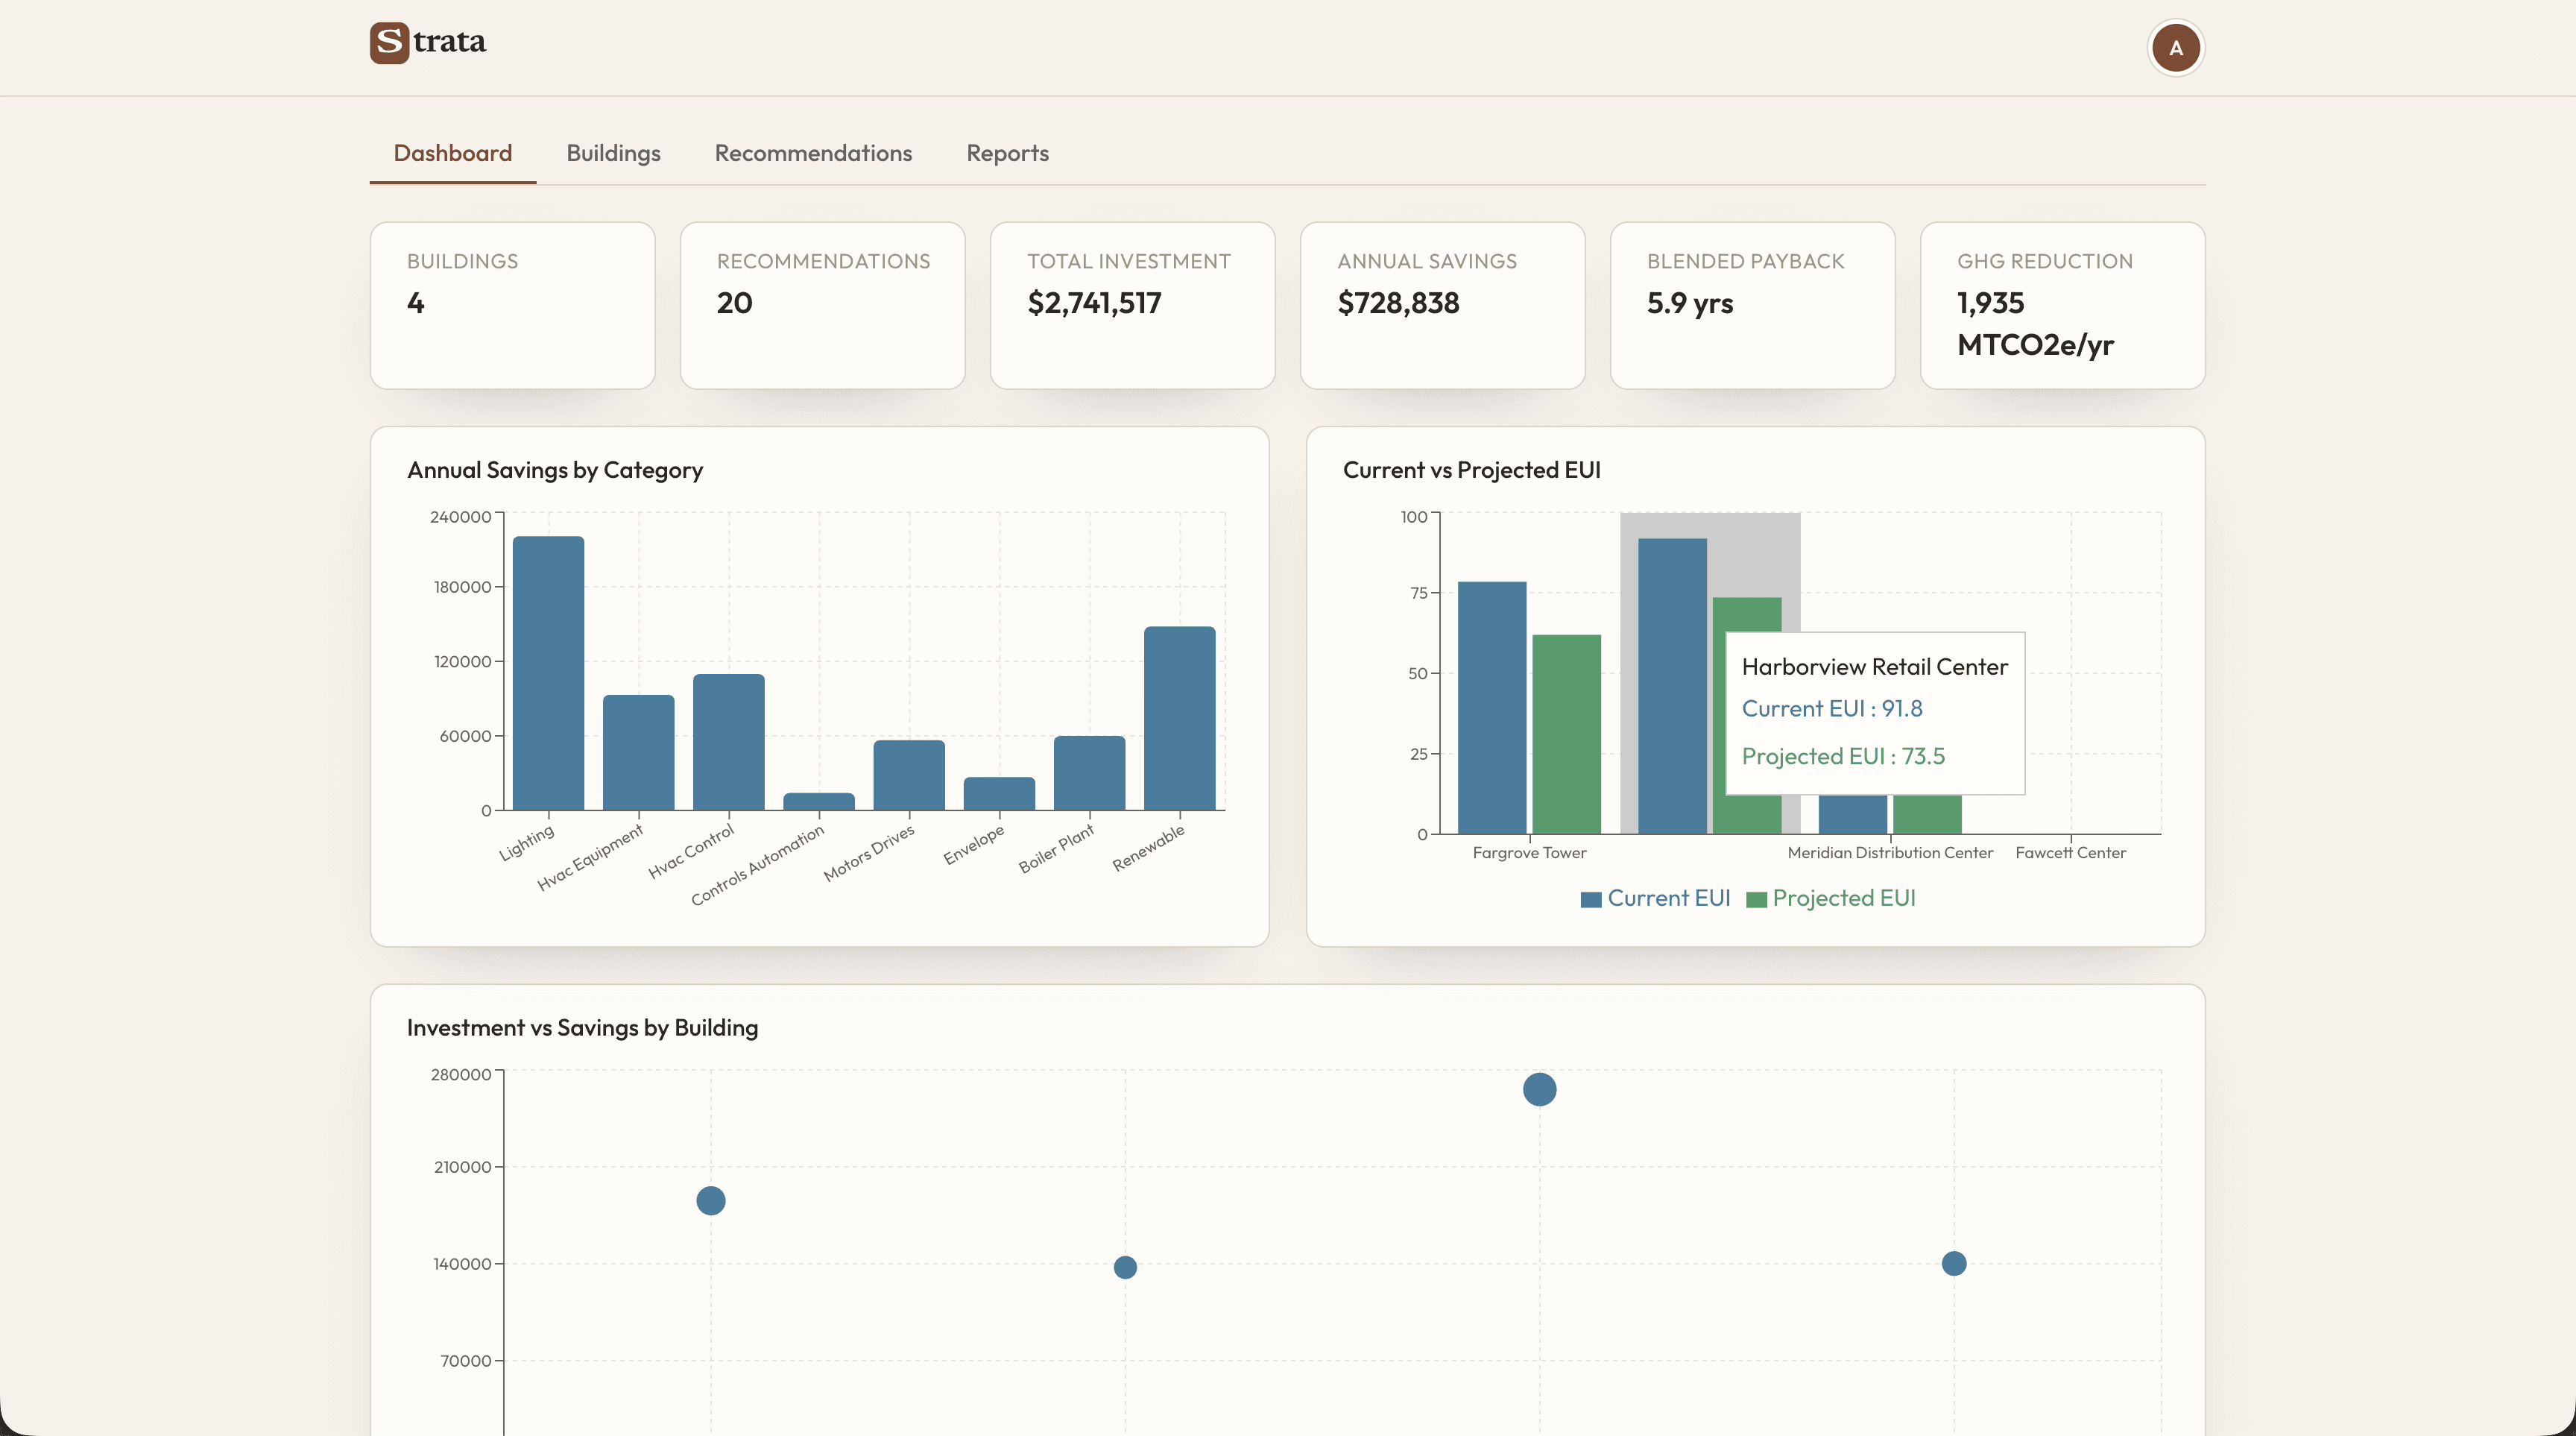Click the '5.9 yrs' payback value
This screenshot has width=2576, height=1436.
(x=1689, y=303)
